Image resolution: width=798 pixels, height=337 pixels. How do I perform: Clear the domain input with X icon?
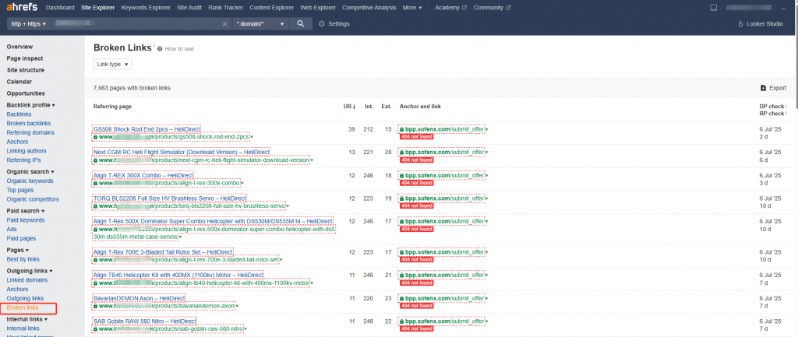pyautogui.click(x=224, y=24)
